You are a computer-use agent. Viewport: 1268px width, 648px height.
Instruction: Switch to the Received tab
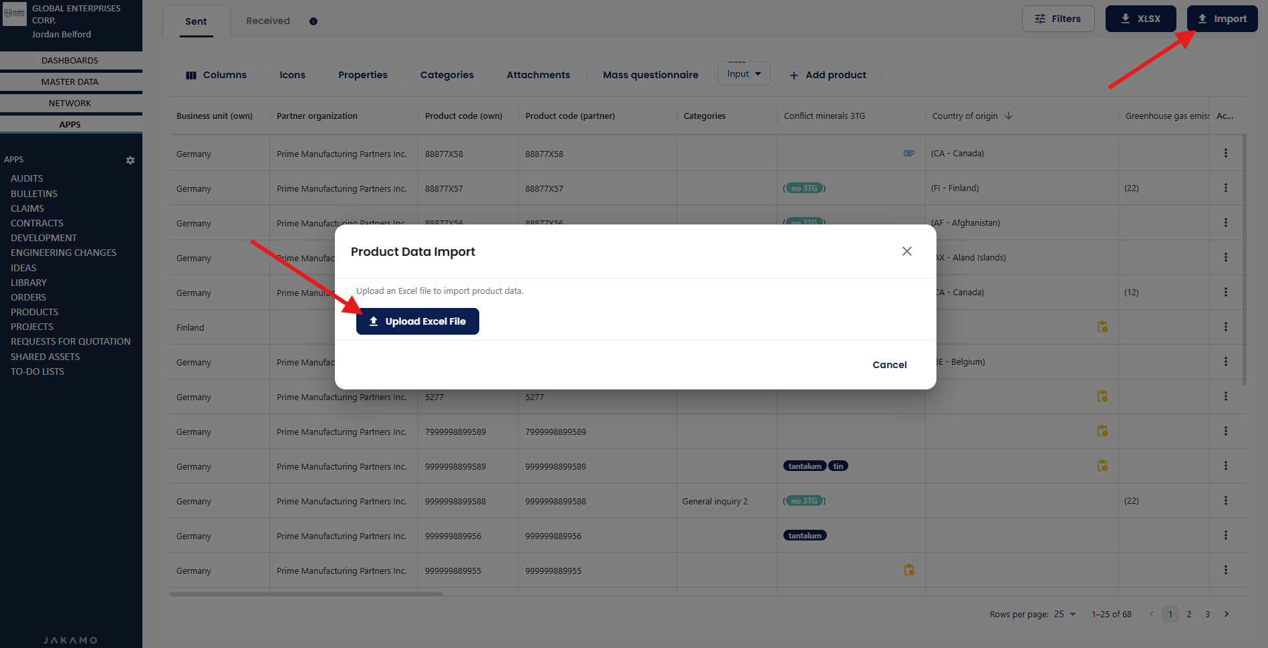tap(267, 21)
